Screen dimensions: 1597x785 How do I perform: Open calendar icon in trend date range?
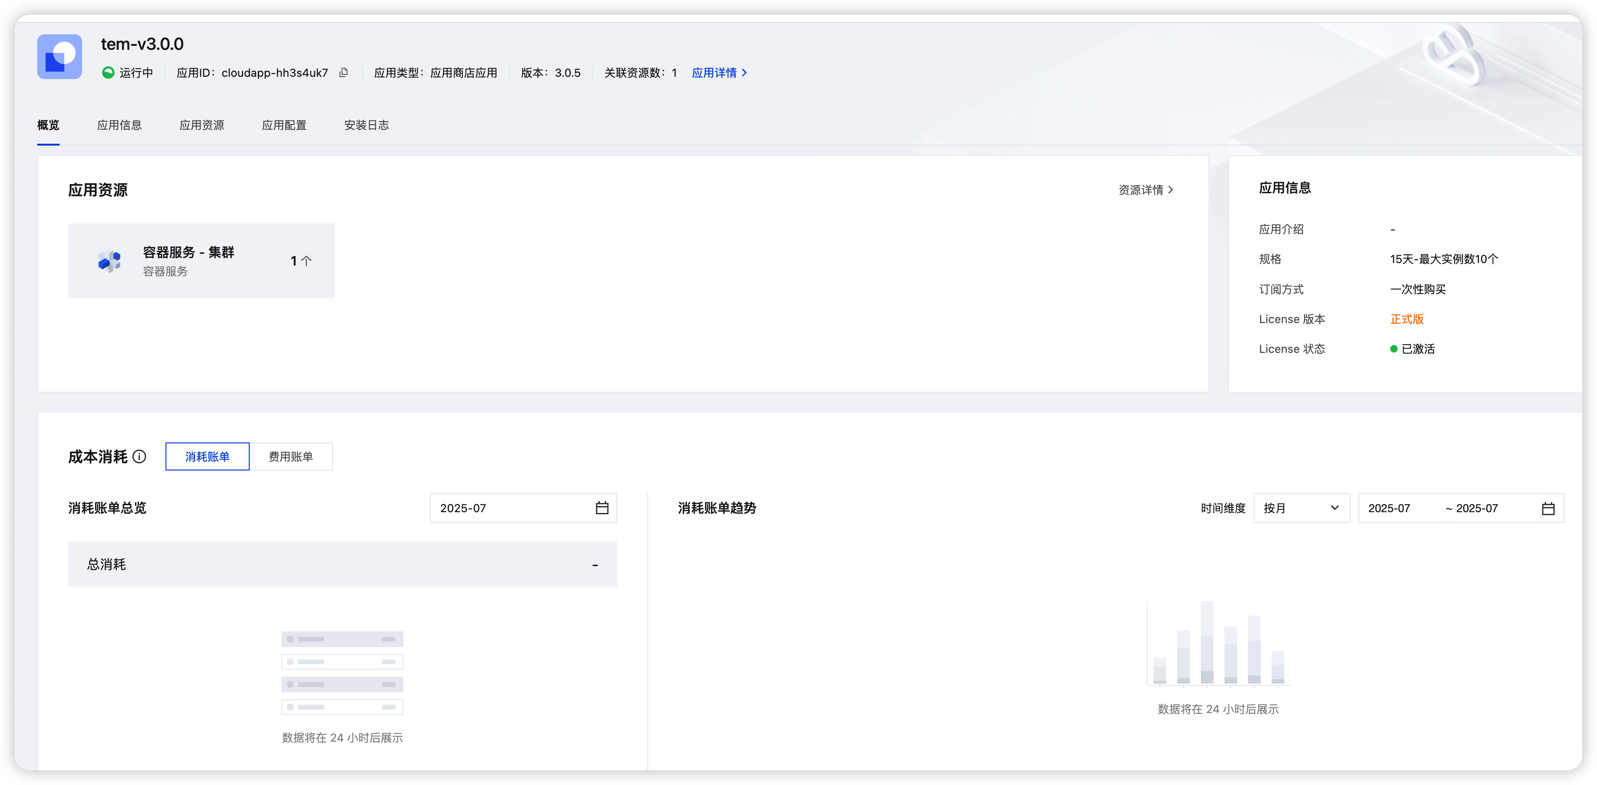(1548, 508)
